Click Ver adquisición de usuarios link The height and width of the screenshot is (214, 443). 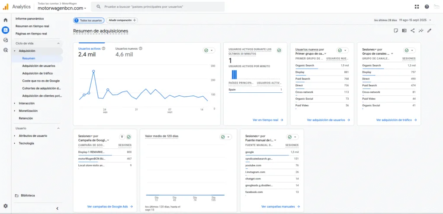click(328, 120)
